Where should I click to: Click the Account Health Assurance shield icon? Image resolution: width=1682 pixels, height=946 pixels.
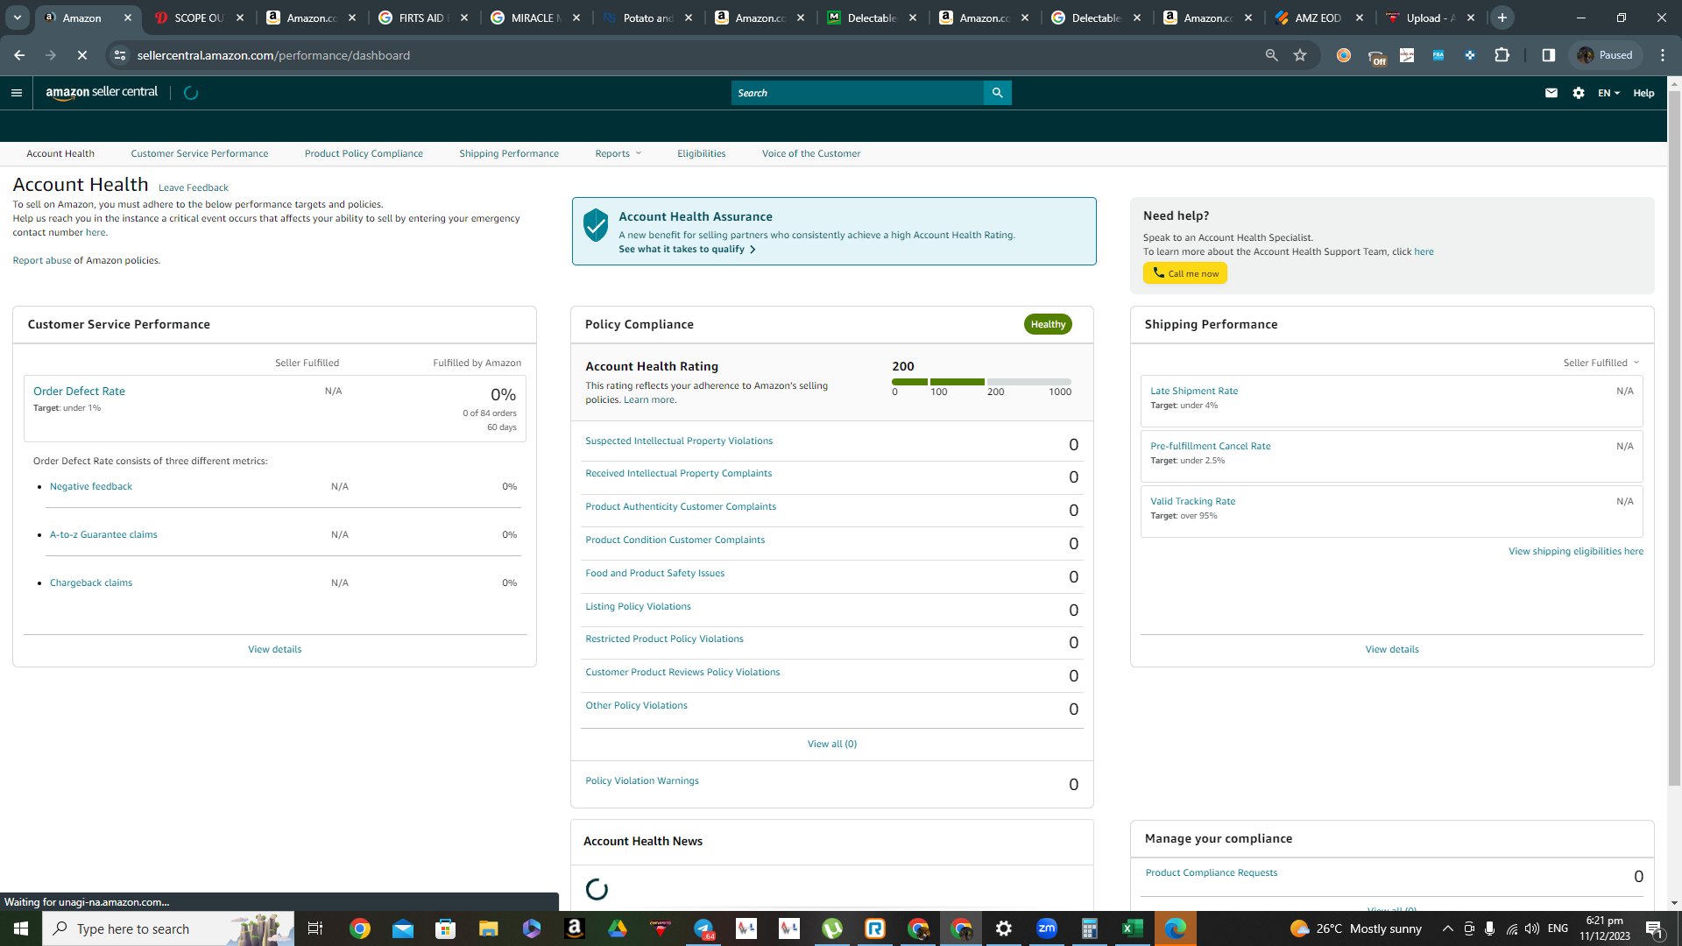[x=596, y=225]
